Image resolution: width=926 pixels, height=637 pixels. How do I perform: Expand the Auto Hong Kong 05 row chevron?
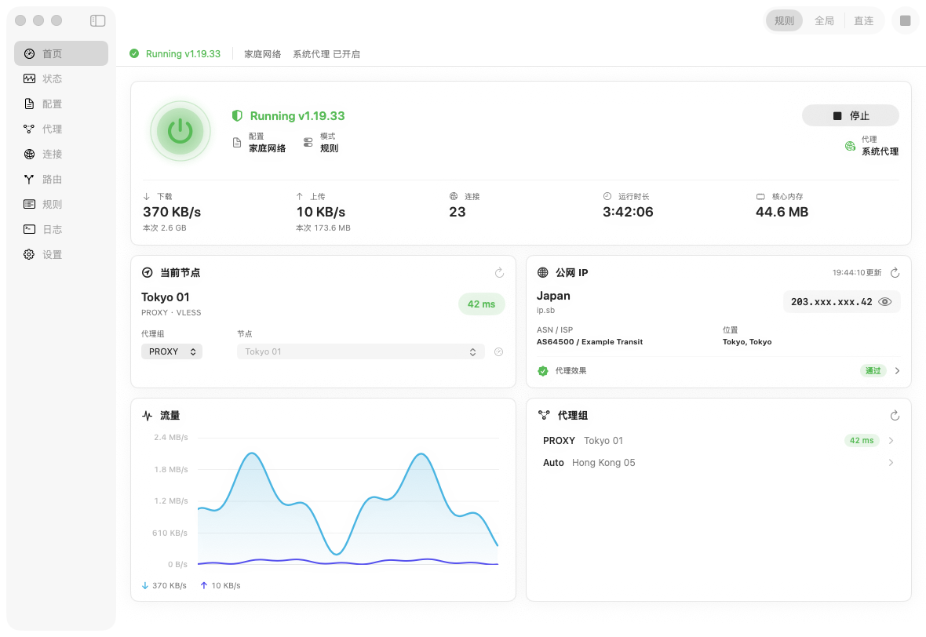[x=891, y=463]
